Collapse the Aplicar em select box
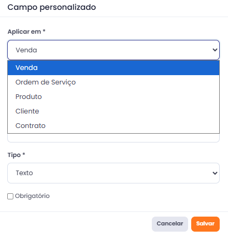 [x=113, y=50]
